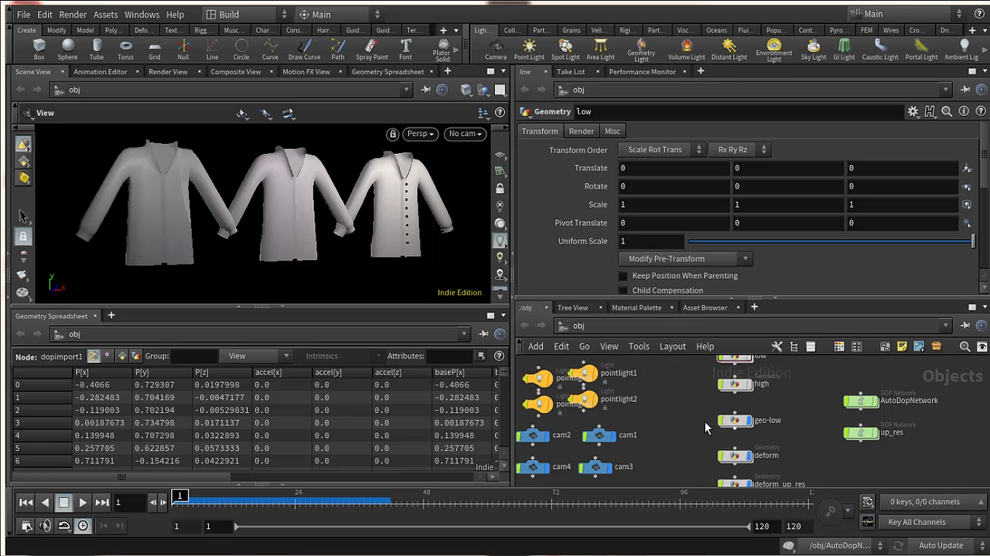Viewport: 990px width, 556px height.
Task: Expand the Modify Pre-Transform dropdown
Action: (x=686, y=259)
